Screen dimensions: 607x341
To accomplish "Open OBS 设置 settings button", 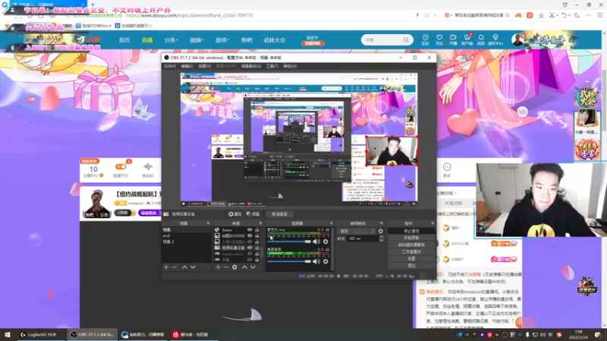I will [411, 258].
